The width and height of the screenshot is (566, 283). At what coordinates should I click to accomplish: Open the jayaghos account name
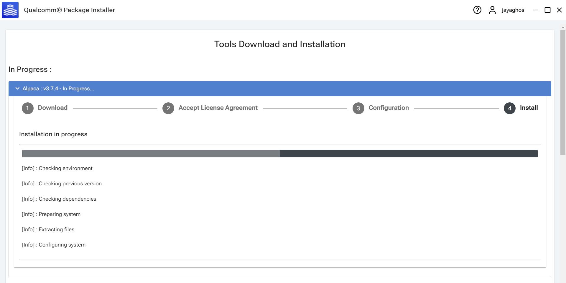(x=513, y=10)
